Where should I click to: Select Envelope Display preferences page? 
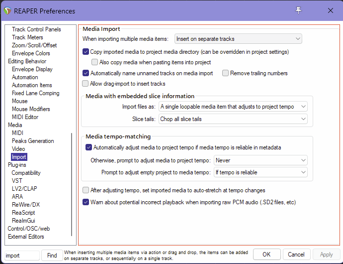[x=32, y=69]
